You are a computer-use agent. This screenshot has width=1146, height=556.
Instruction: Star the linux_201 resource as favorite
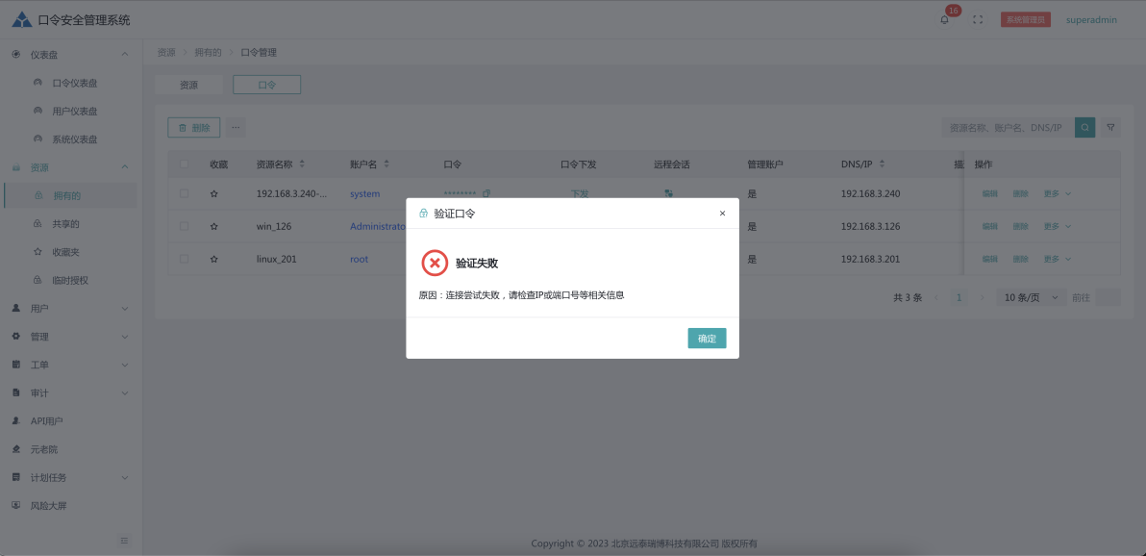tap(214, 259)
